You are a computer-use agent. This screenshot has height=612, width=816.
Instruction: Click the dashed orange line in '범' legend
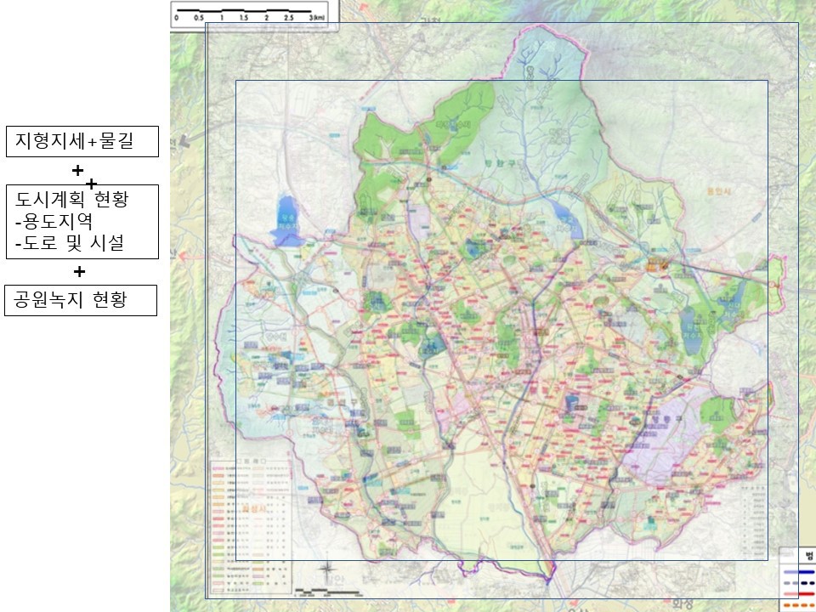pos(800,605)
